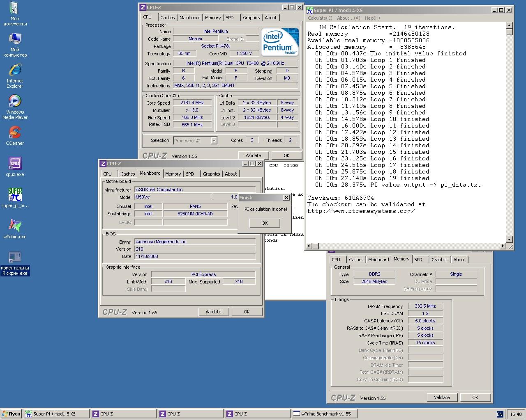The height and width of the screenshot is (420, 526).
Task: Click Core Speed value 2161.4 MHz
Action: click(192, 103)
